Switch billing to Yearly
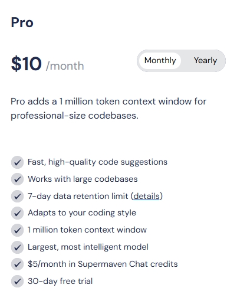The image size is (237, 291). click(x=205, y=61)
